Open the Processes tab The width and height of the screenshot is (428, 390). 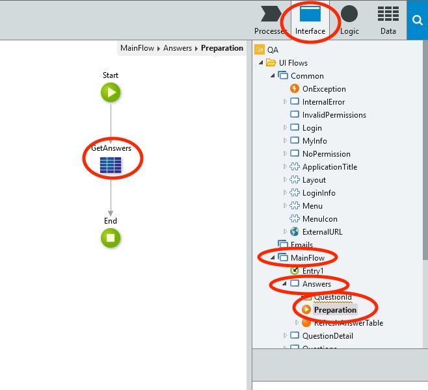coord(270,20)
